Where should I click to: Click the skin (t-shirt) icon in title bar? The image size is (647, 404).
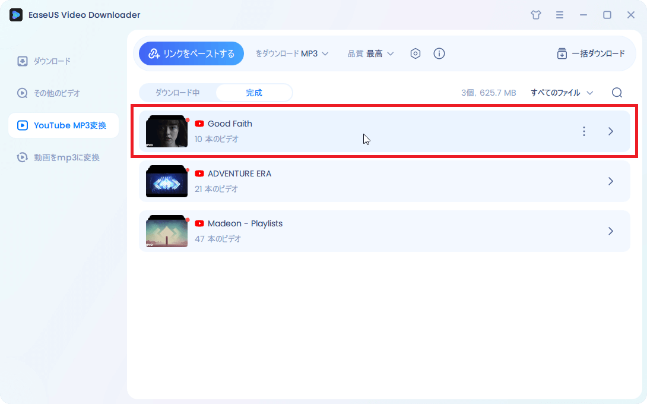tap(536, 15)
